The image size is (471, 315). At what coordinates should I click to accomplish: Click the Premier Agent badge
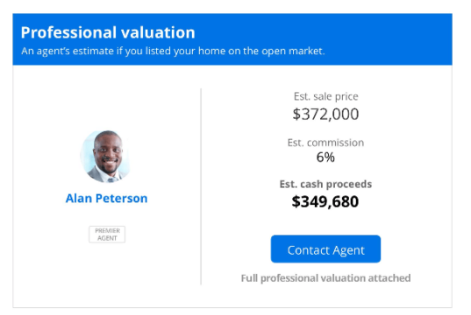107,234
